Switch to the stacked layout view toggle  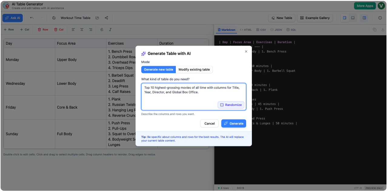pyautogui.click(x=353, y=18)
